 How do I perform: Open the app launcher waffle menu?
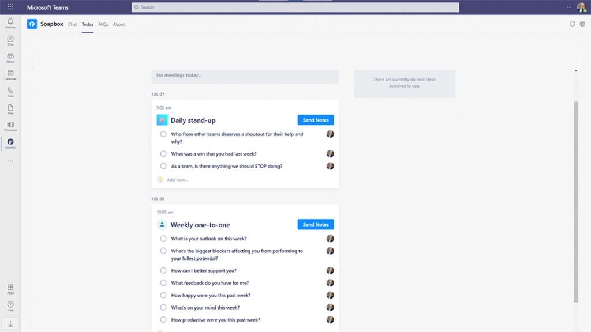point(10,7)
